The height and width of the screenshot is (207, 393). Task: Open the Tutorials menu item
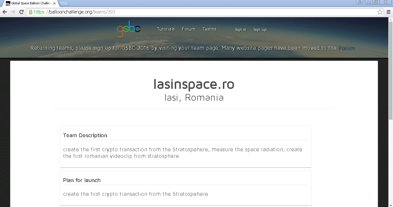[166, 29]
